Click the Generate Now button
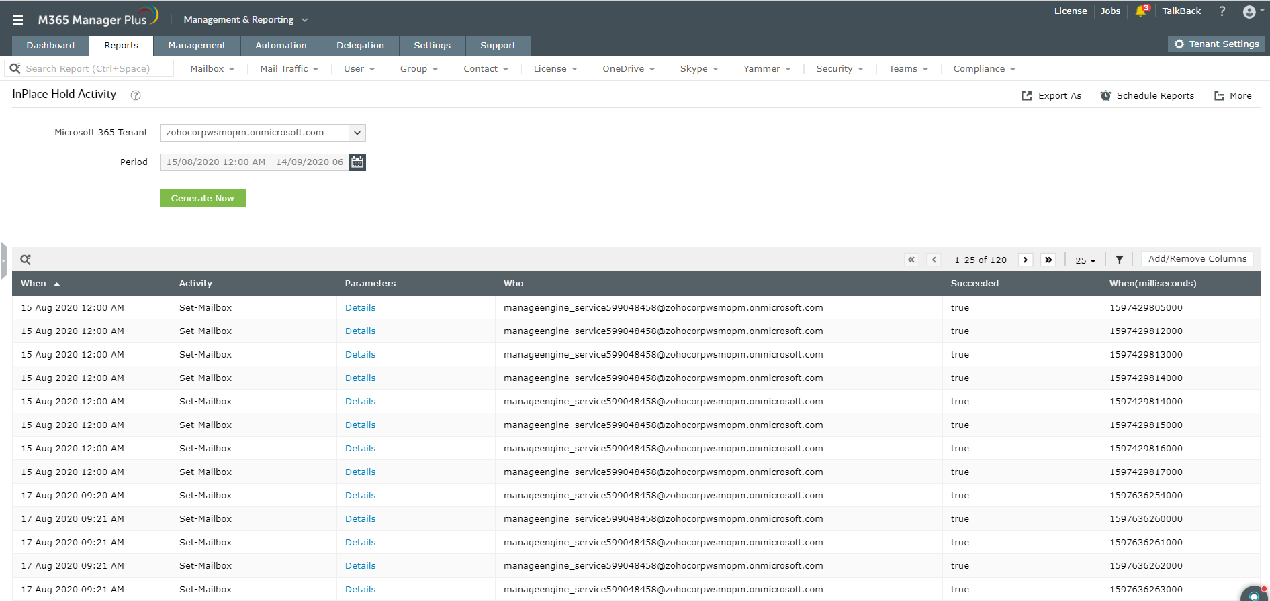The width and height of the screenshot is (1270, 601). (x=203, y=198)
